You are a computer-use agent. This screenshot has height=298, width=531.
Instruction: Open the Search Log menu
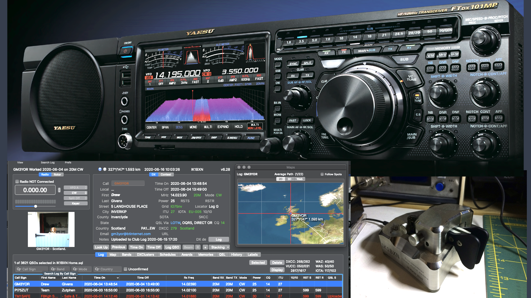pos(48,163)
